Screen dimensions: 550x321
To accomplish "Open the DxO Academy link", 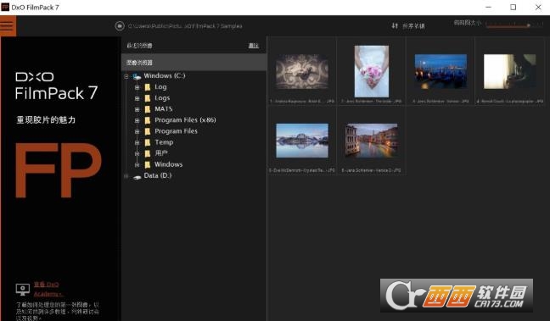I will [x=48, y=289].
